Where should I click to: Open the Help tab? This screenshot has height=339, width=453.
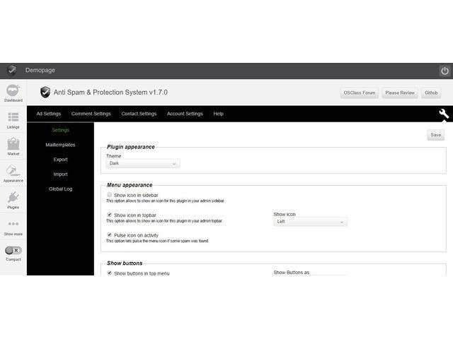[x=219, y=114]
